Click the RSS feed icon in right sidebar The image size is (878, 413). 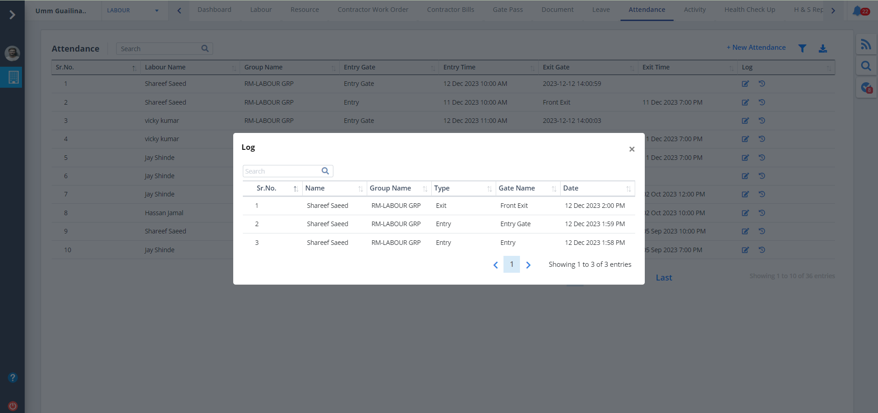coord(866,44)
